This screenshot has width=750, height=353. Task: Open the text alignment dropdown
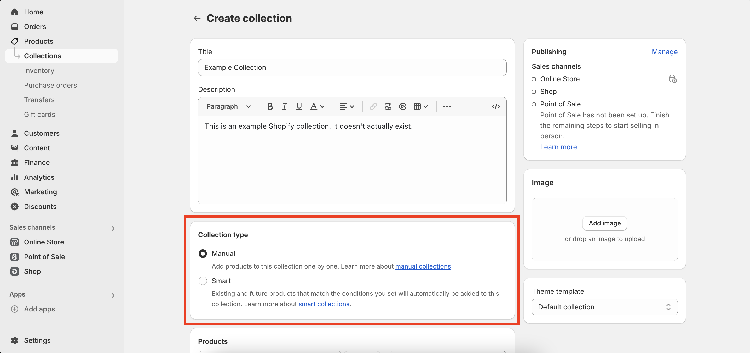(347, 107)
